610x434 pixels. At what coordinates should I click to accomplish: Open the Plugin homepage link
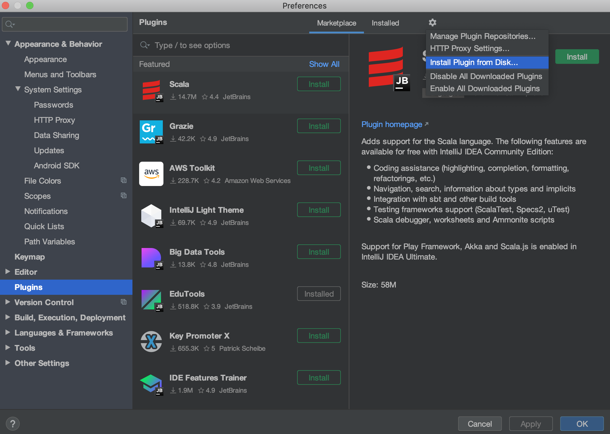pos(392,124)
